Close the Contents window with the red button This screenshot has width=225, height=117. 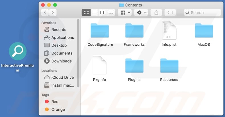43,5
